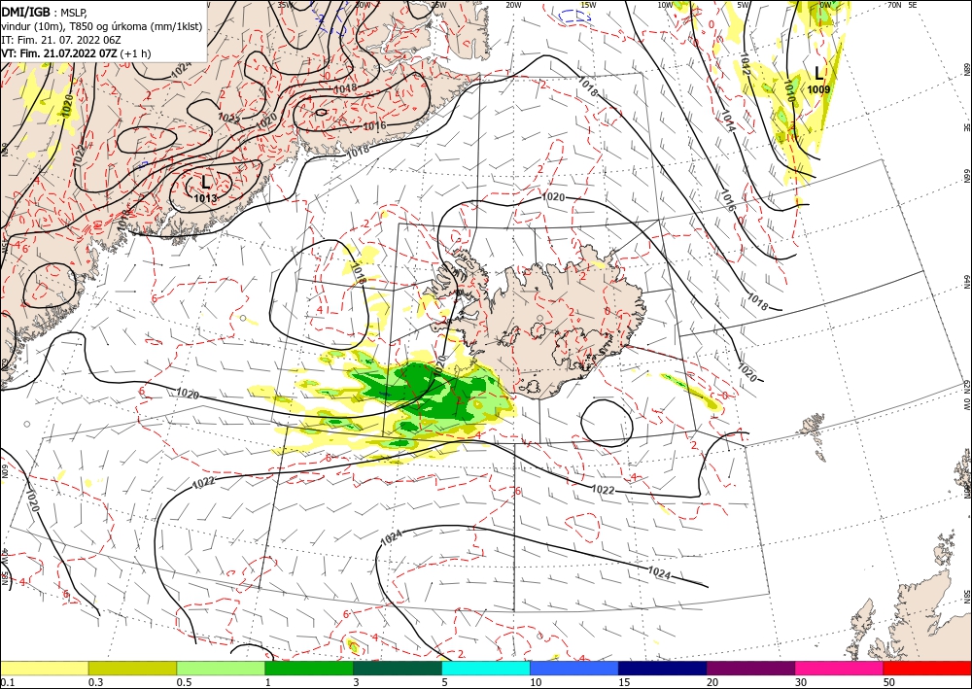Click the '30' legend value
The width and height of the screenshot is (972, 689).
pyautogui.click(x=802, y=681)
